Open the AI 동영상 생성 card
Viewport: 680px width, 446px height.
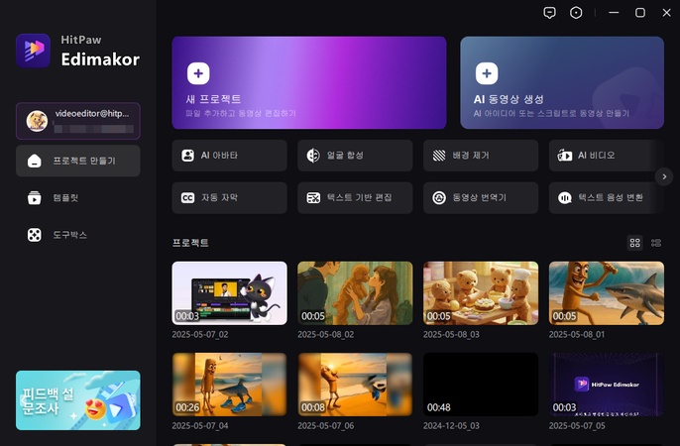tap(562, 83)
